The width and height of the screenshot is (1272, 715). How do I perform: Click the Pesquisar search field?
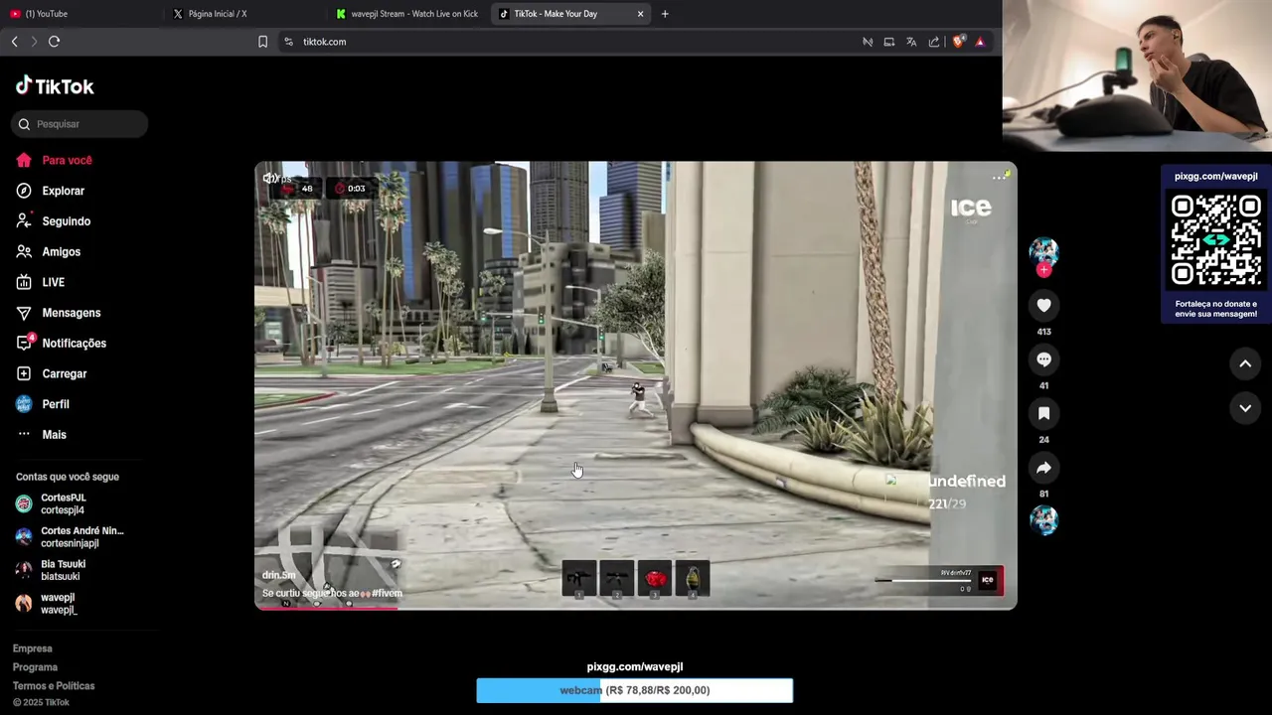[x=79, y=124]
